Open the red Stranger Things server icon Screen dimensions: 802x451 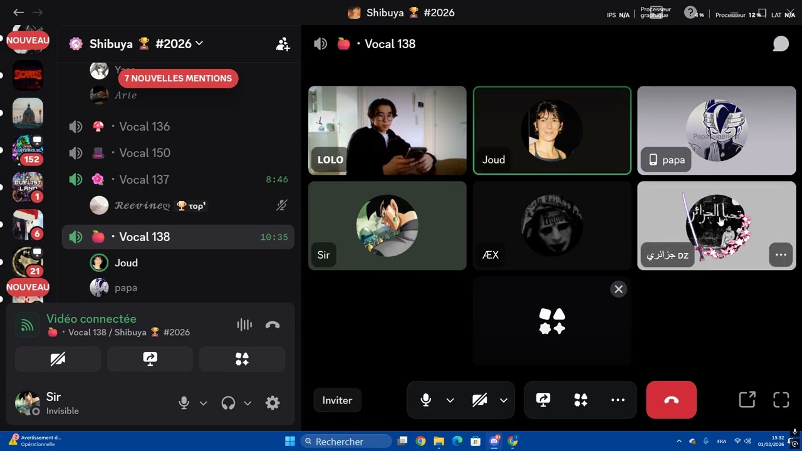28,76
